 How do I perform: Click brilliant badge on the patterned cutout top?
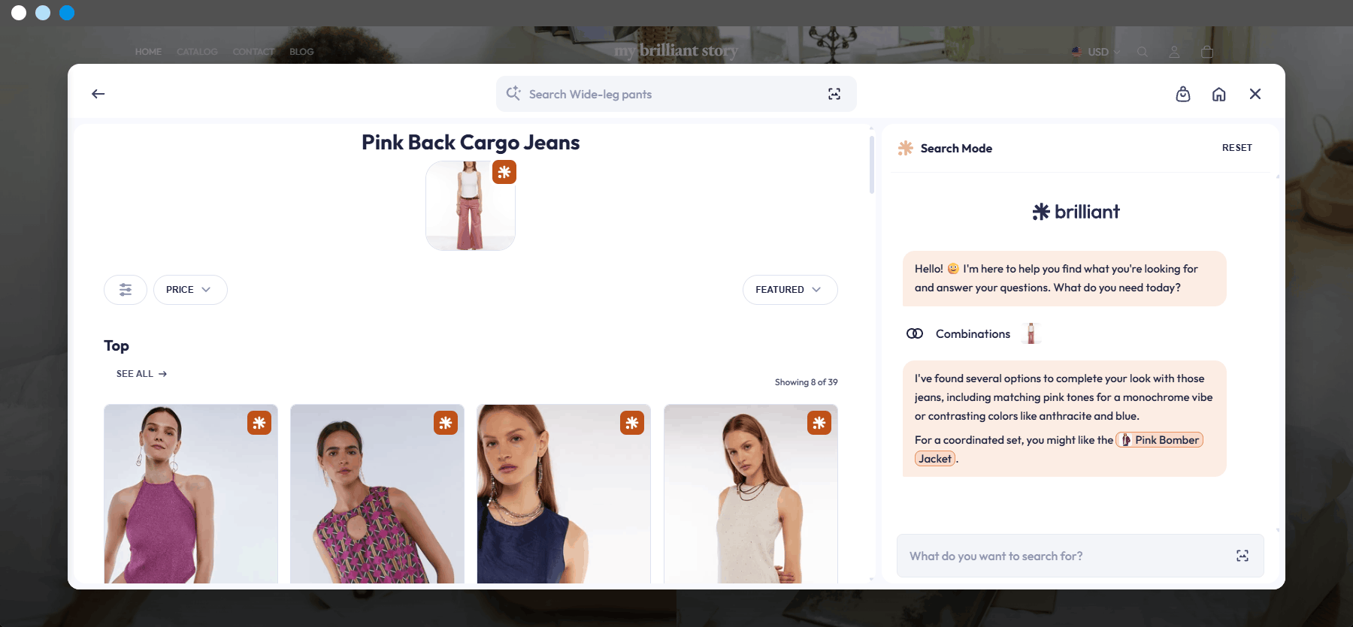tap(446, 423)
